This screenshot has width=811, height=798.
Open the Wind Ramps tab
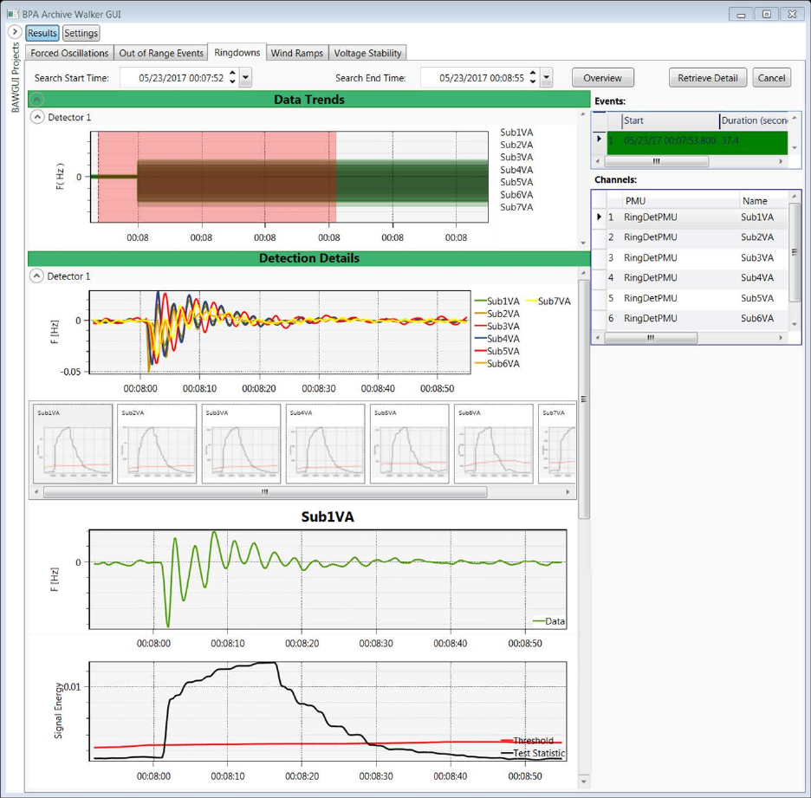click(297, 53)
